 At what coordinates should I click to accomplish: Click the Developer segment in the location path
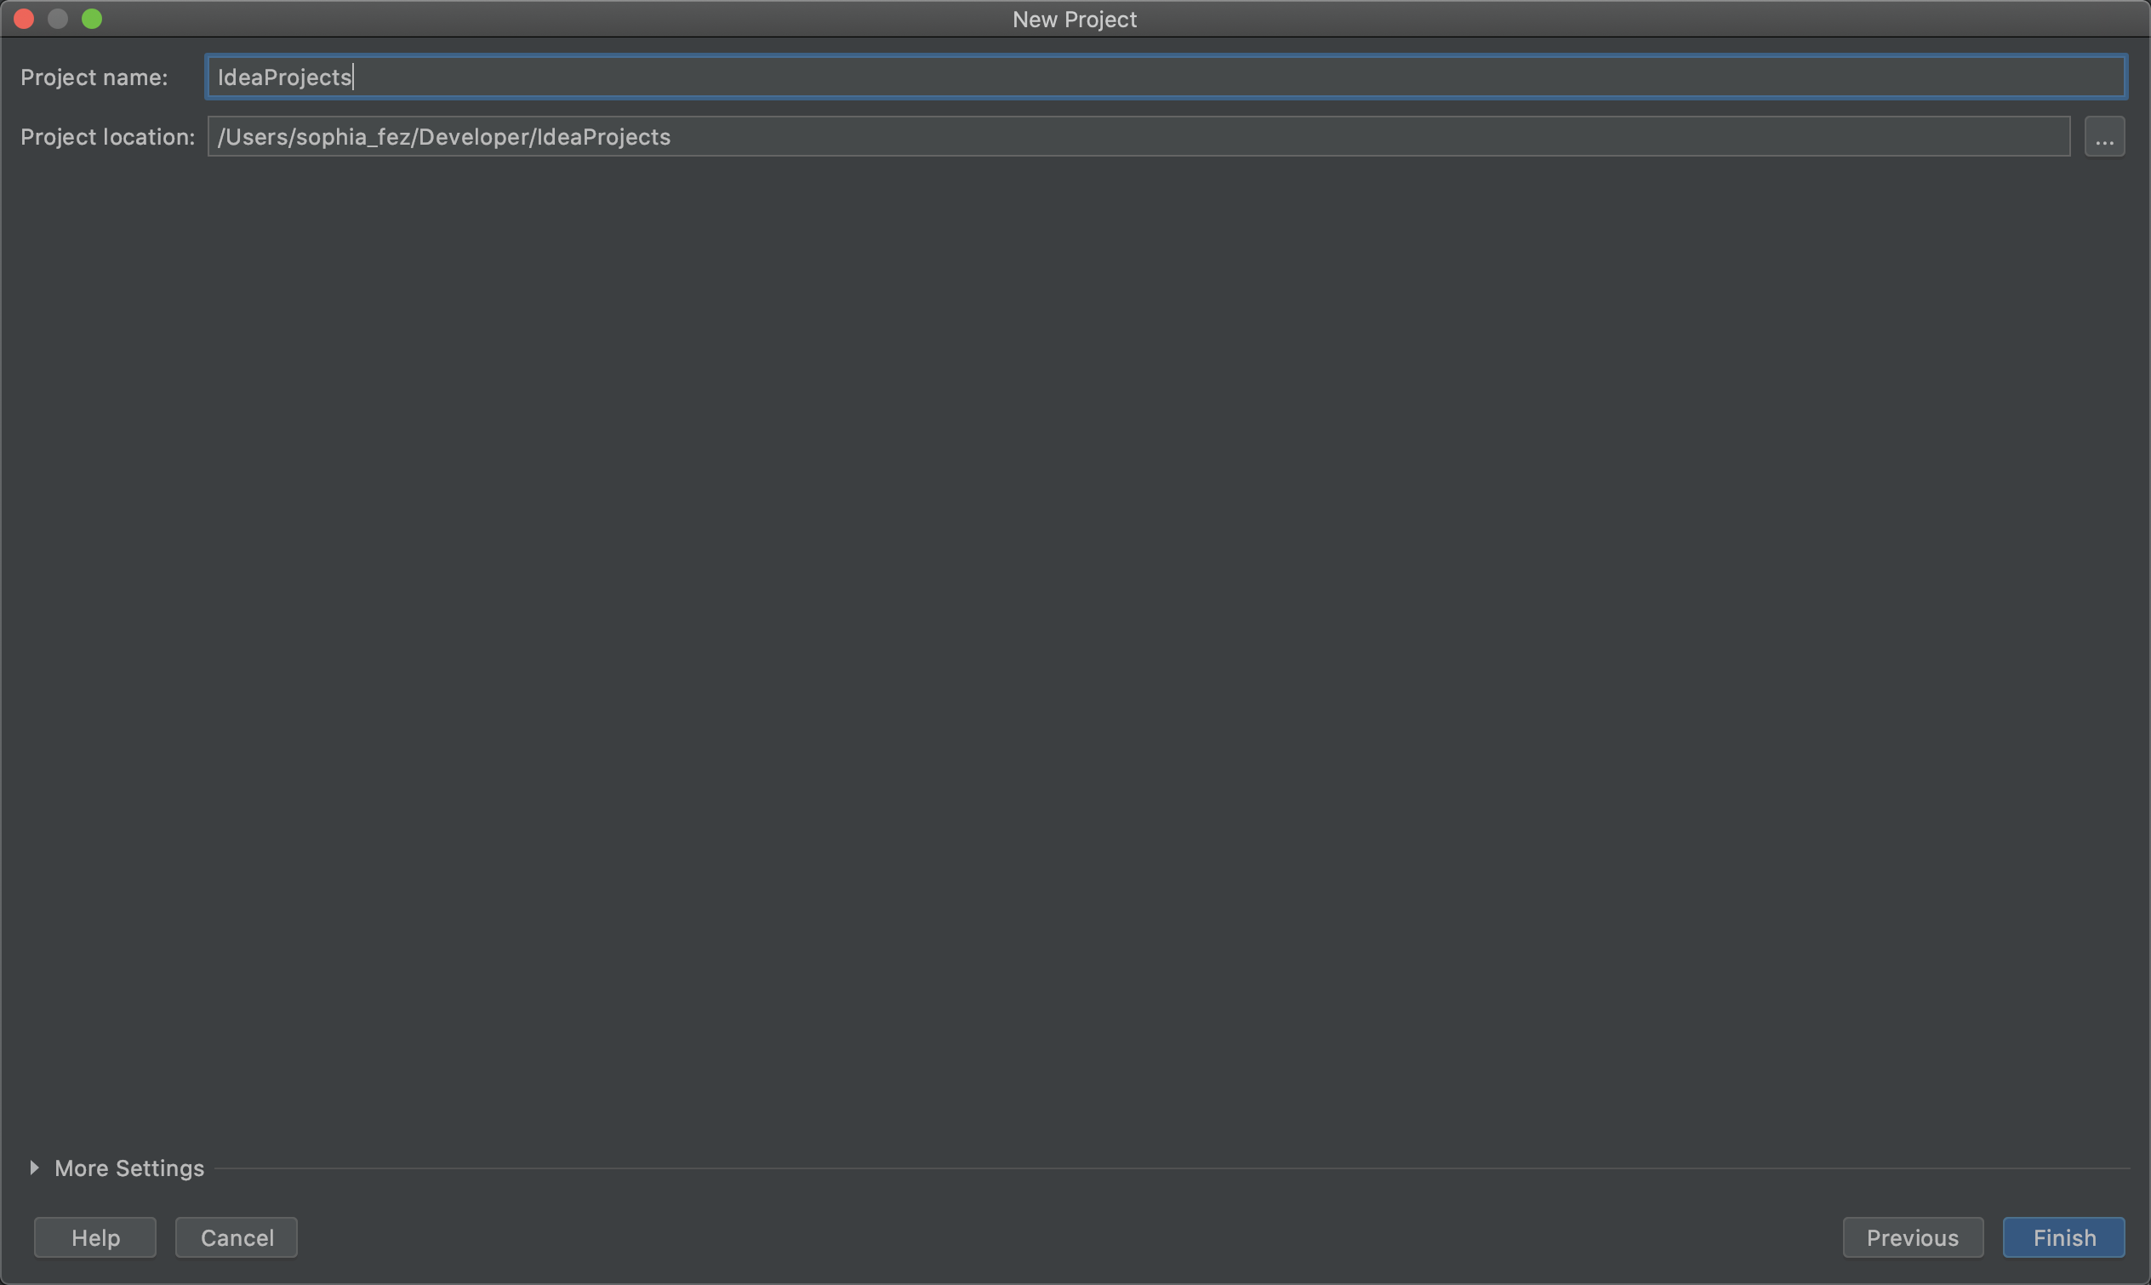tap(472, 137)
